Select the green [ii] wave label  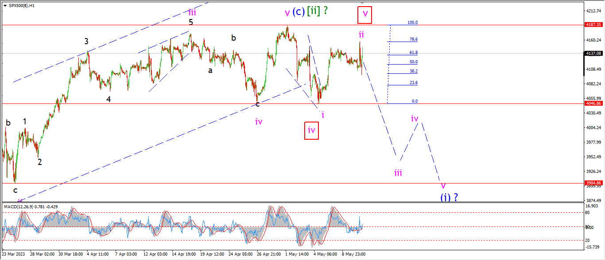[x=314, y=12]
